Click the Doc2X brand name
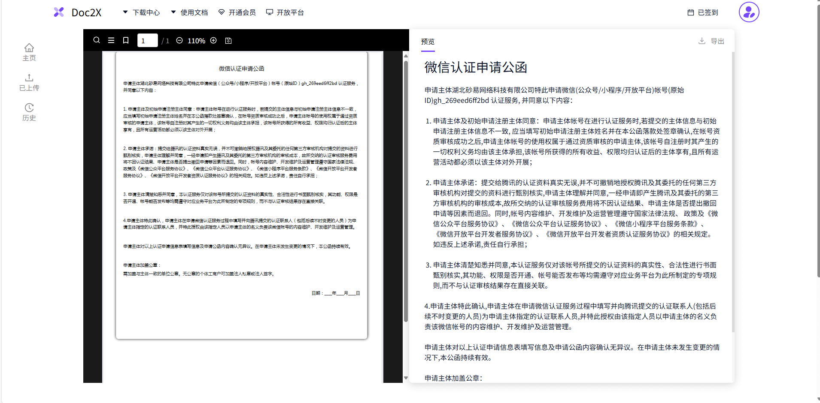820x403 pixels. pyautogui.click(x=86, y=12)
